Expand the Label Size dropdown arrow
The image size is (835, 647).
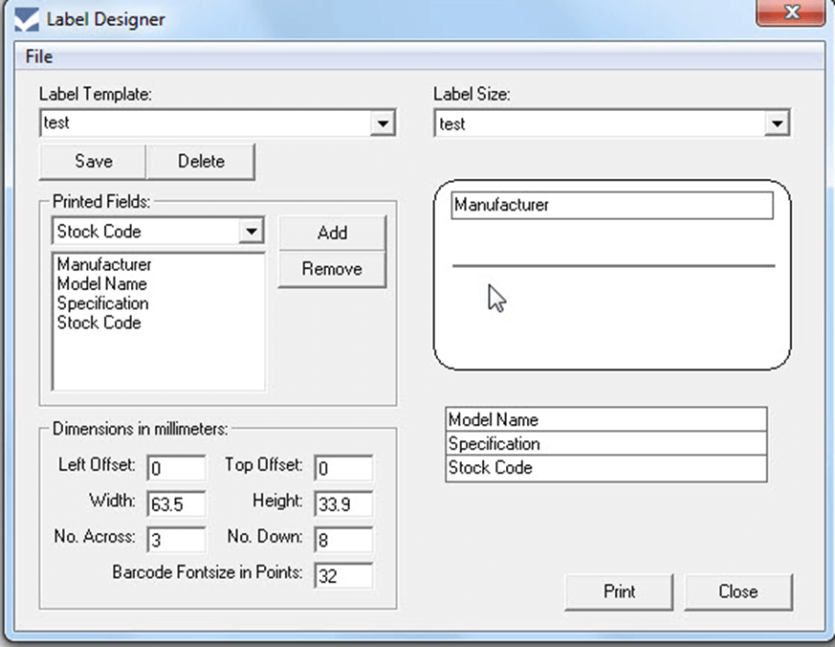coord(777,123)
